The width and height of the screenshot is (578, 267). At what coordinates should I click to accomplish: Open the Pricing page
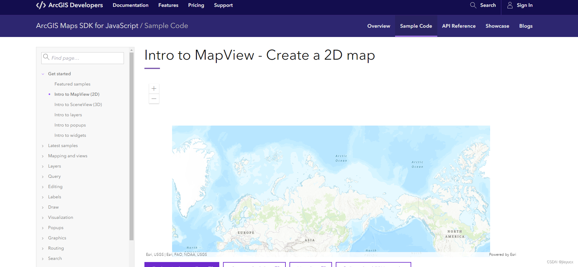coord(196,5)
